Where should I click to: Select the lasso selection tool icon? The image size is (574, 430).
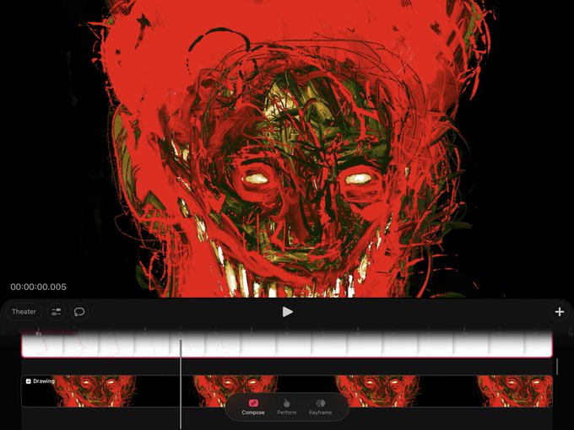79,311
